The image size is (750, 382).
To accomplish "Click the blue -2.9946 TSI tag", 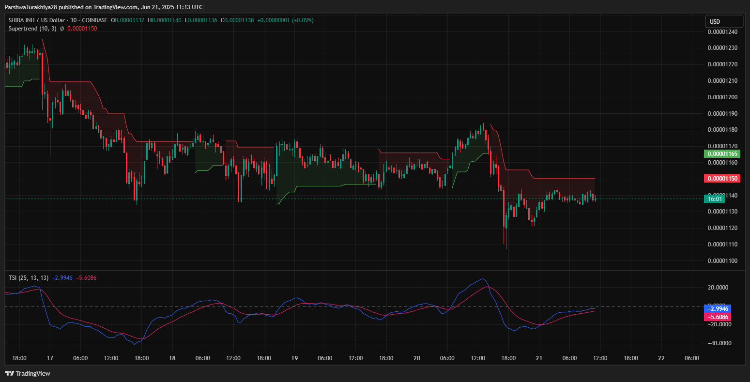I will pos(718,308).
